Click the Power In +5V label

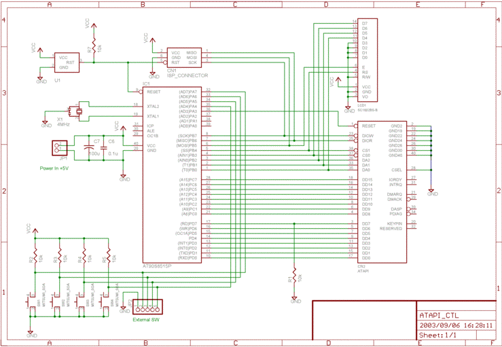pos(54,168)
